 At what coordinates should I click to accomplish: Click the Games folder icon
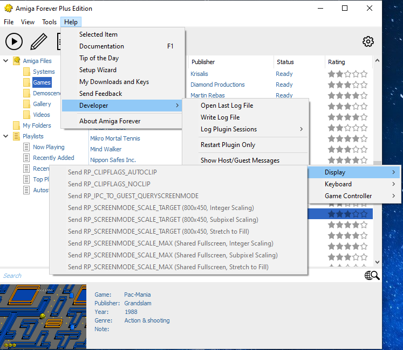(26, 82)
